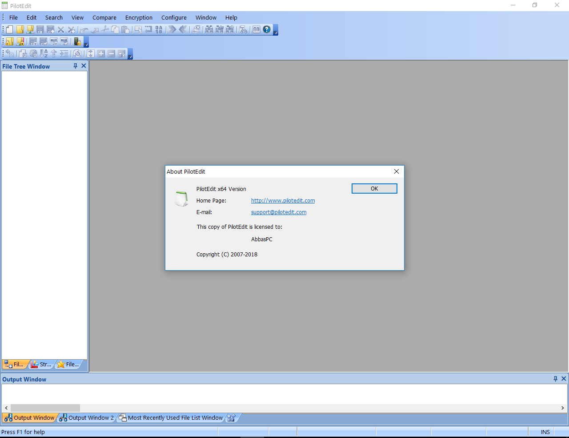The image size is (569, 438).
Task: Click the collapse minus toolbar icon
Action: pyautogui.click(x=111, y=53)
